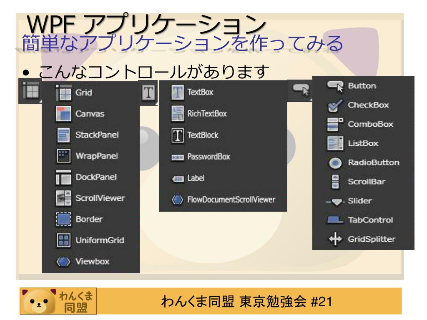Select the ComboBox control icon
Image resolution: width=427 pixels, height=320 pixels.
point(335,125)
